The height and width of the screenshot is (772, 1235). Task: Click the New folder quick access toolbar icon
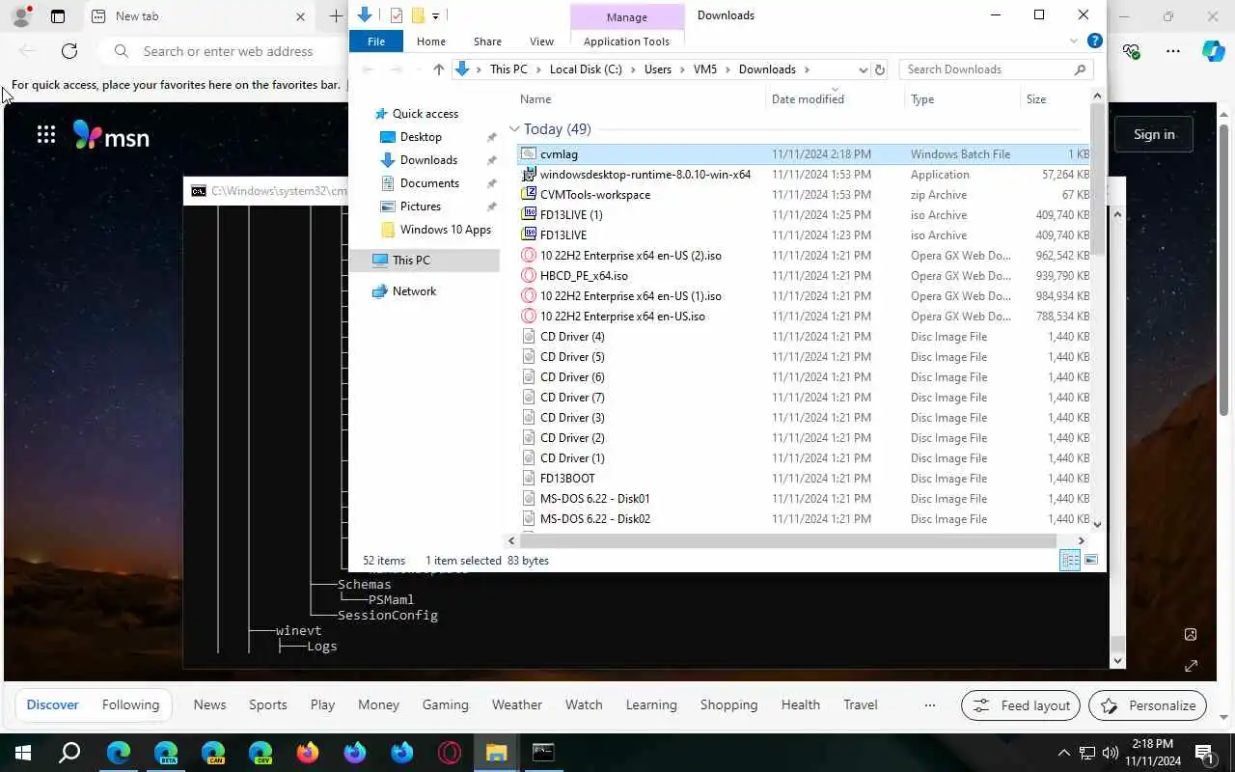pyautogui.click(x=418, y=15)
